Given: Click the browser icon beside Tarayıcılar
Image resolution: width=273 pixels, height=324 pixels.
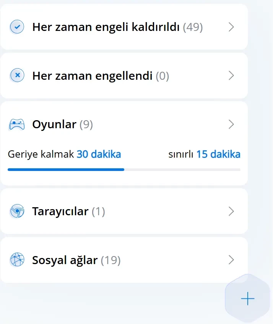Looking at the screenshot, I should pos(16,211).
